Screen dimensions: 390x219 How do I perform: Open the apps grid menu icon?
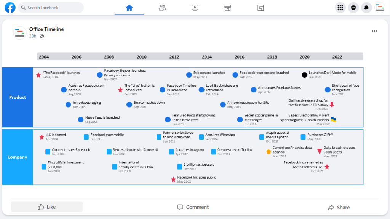(x=340, y=8)
